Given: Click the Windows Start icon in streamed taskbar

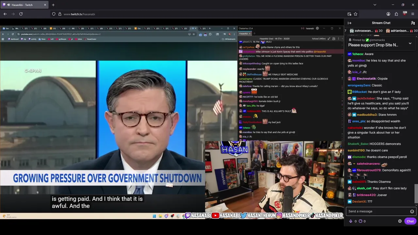Looking at the screenshot, I should pyautogui.click(x=154, y=216).
